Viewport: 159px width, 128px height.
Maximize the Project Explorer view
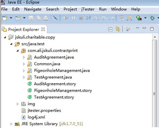(152, 29)
